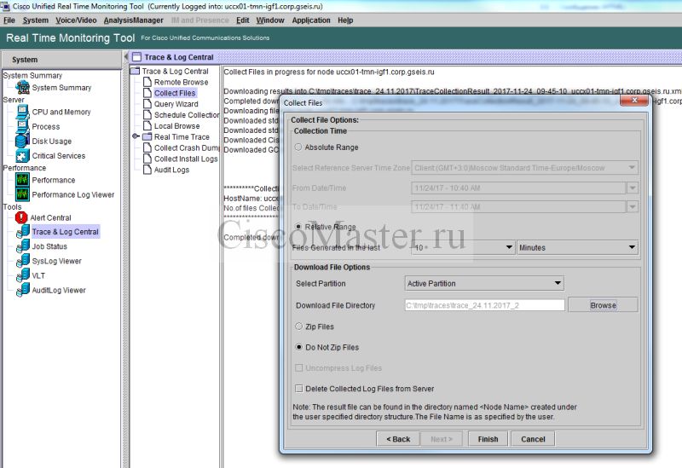682x468 pixels.
Task: Click Collect Crash Dump document icon
Action: (x=147, y=147)
